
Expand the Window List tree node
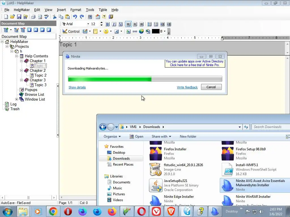tap(17, 99)
